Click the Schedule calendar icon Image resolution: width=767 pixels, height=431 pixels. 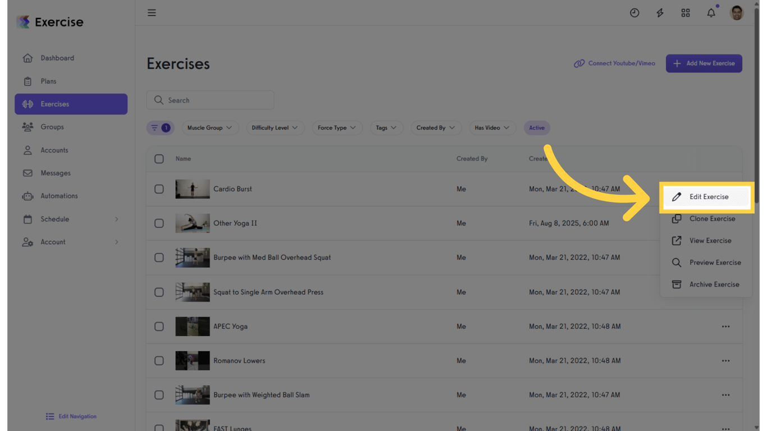pyautogui.click(x=28, y=219)
